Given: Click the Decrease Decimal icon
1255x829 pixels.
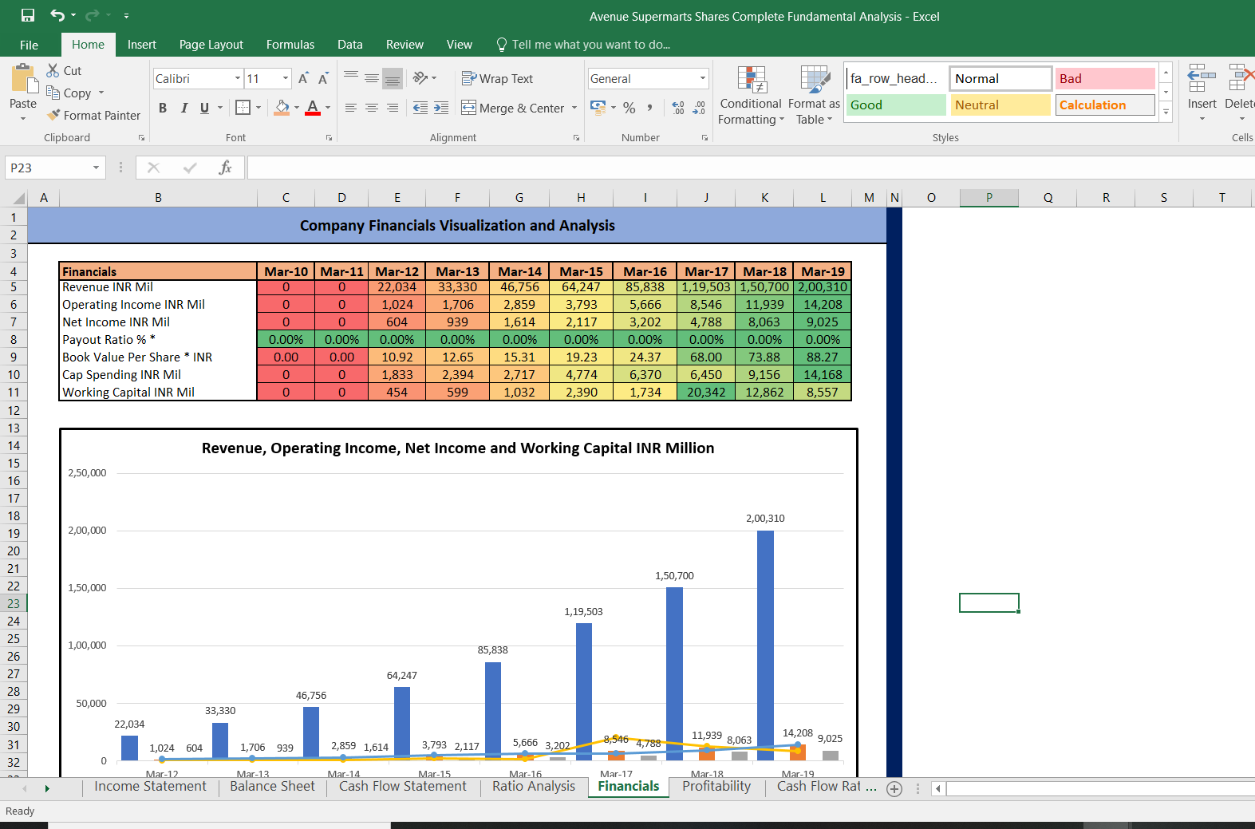Looking at the screenshot, I should pos(699,108).
